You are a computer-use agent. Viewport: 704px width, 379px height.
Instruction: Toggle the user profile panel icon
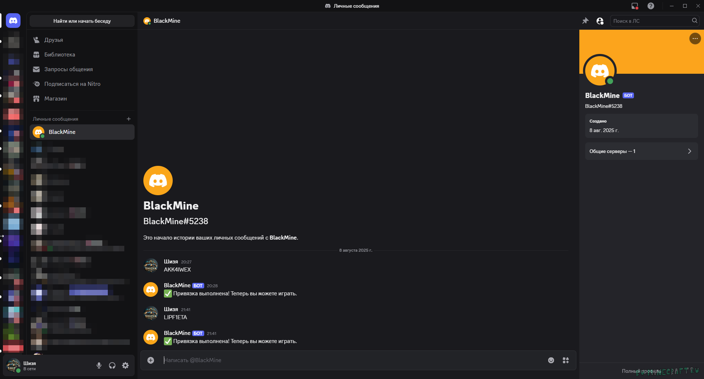pos(600,21)
